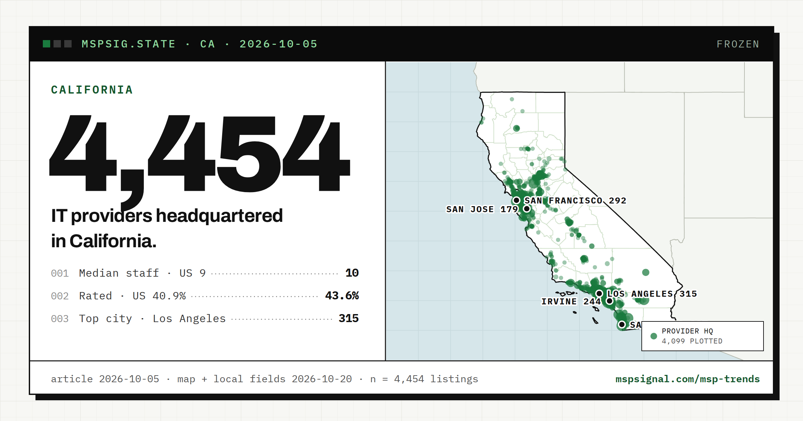Click the IRVINE 244 map label
803x421 pixels.
[x=571, y=301]
